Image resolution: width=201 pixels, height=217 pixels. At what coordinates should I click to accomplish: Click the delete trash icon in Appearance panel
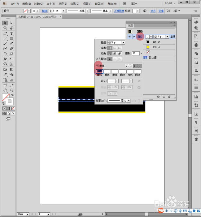pyautogui.click(x=169, y=97)
